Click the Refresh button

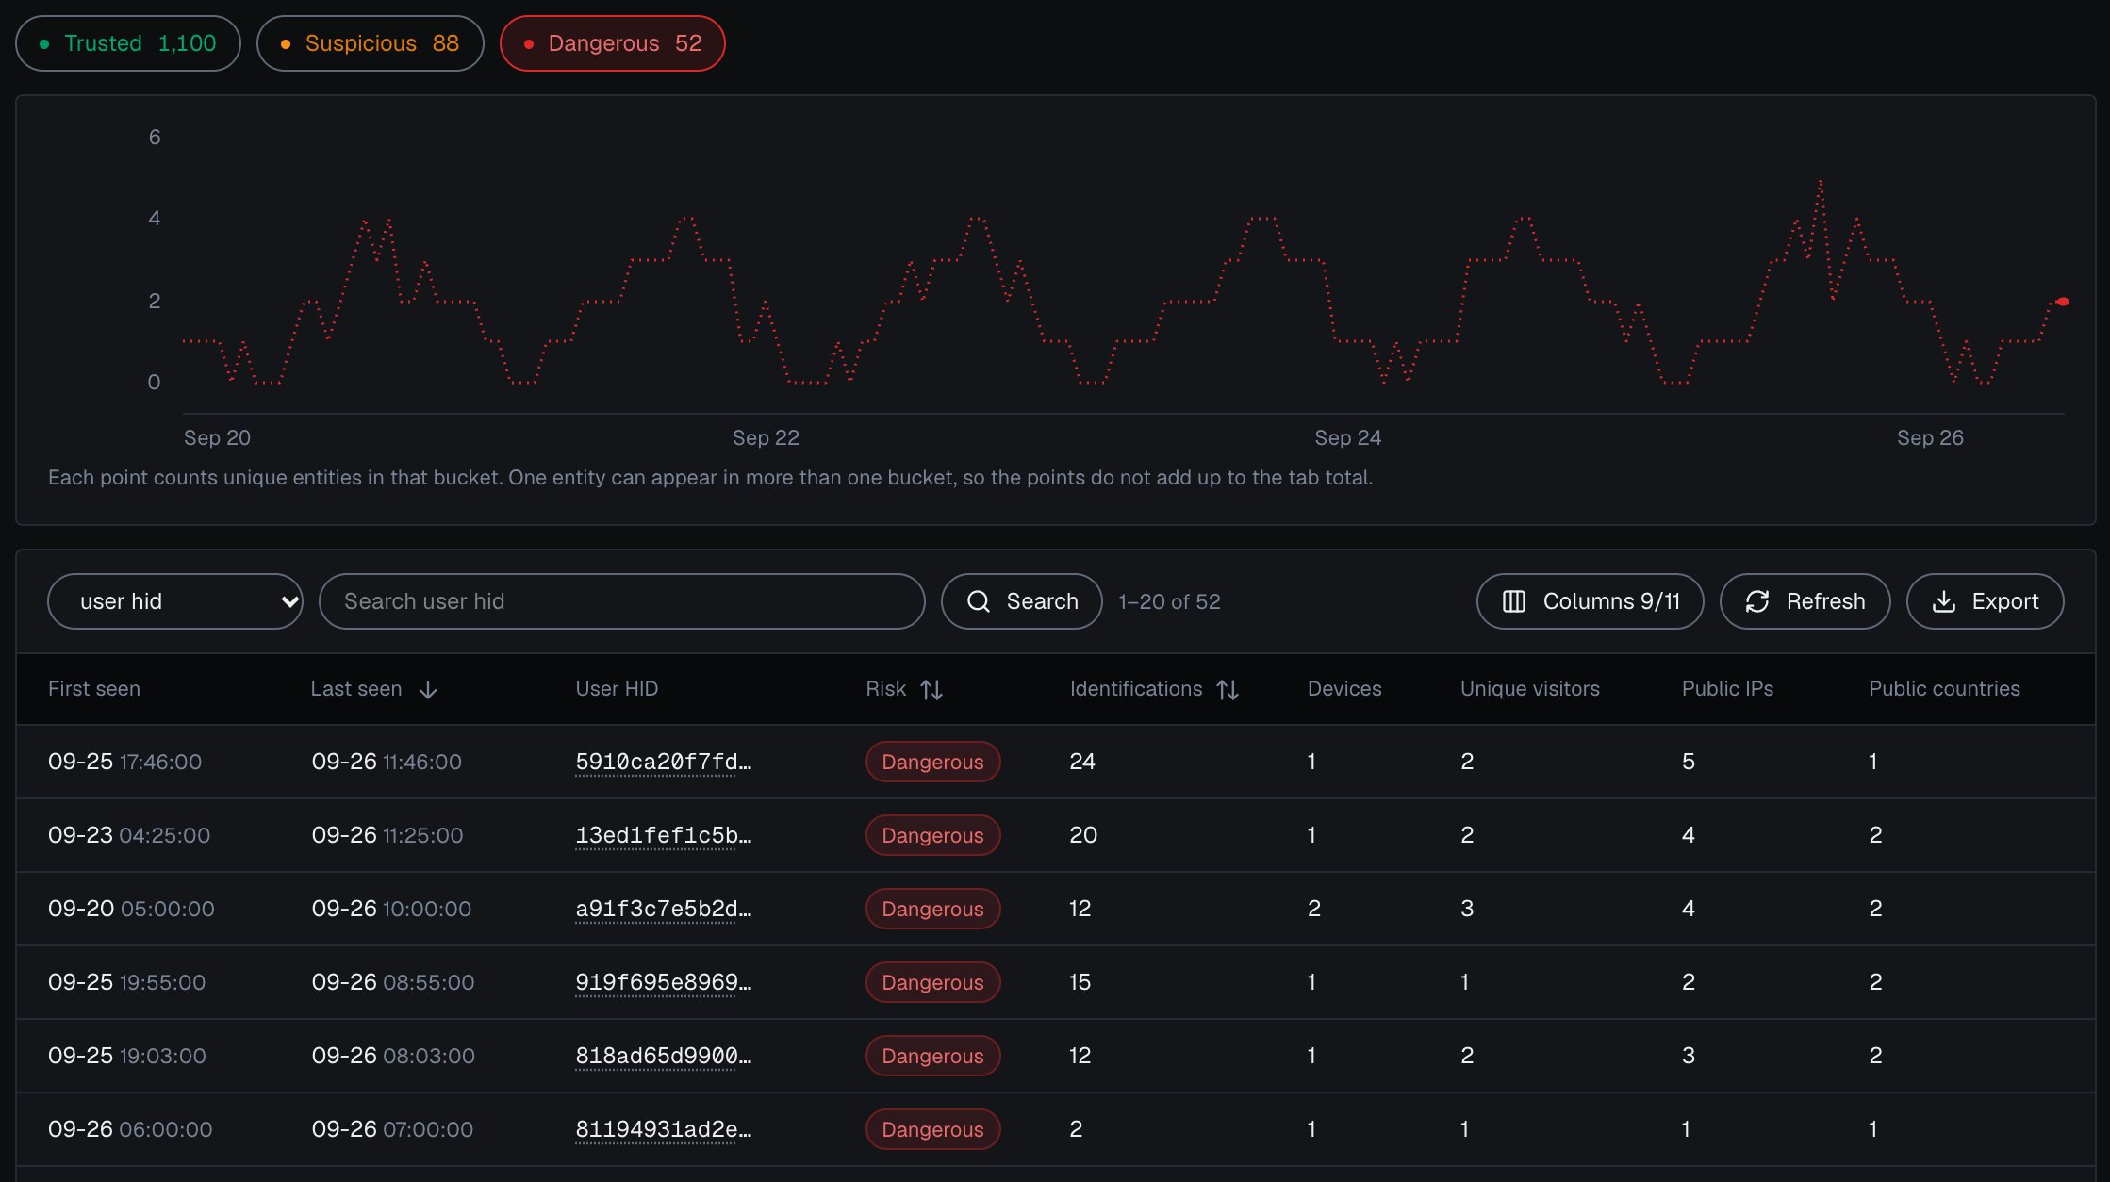coord(1805,601)
